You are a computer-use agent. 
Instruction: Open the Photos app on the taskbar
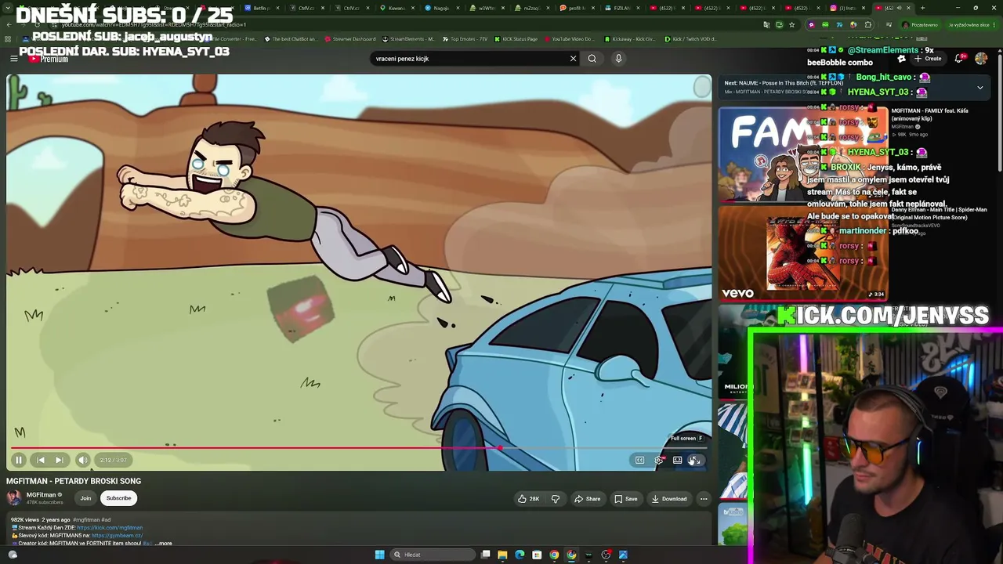623,555
